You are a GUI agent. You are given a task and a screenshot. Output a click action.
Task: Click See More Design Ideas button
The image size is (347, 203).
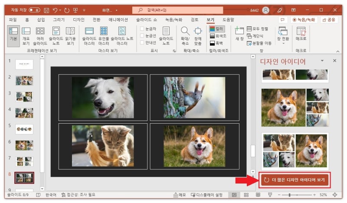295,180
